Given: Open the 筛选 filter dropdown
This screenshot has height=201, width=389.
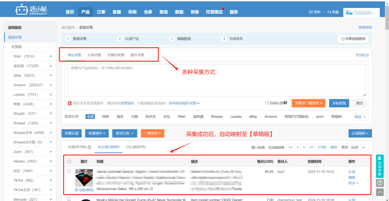Looking at the screenshot, I should coord(361,117).
